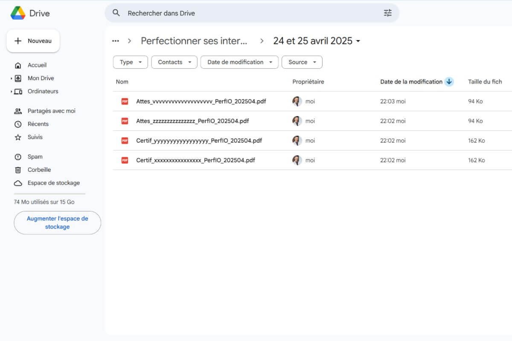The image size is (512, 341).
Task: Click the Spam warning icon
Action: [17, 156]
